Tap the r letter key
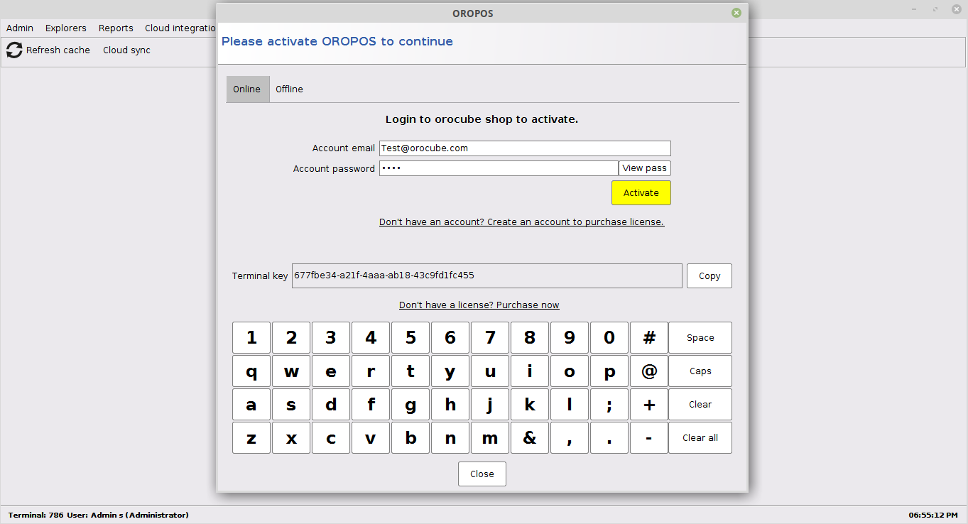 371,371
